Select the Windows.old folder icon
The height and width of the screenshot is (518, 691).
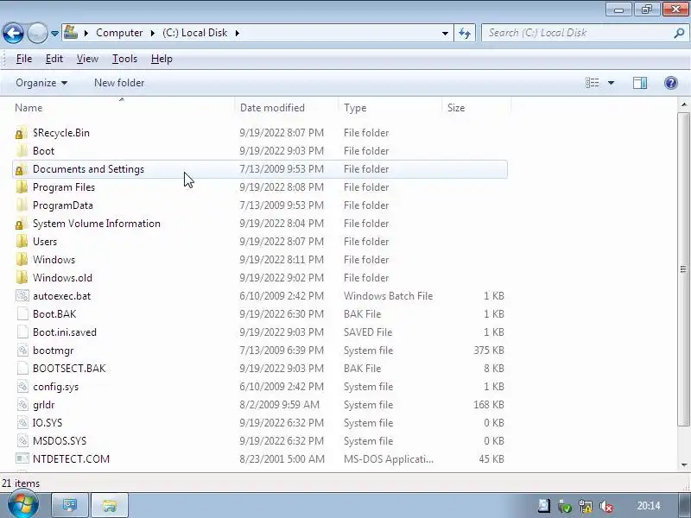tap(21, 278)
